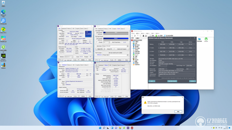232x130 pixels.
Task: Enable Reference checkbox under CPU Single Thread
Action: (x=97, y=34)
